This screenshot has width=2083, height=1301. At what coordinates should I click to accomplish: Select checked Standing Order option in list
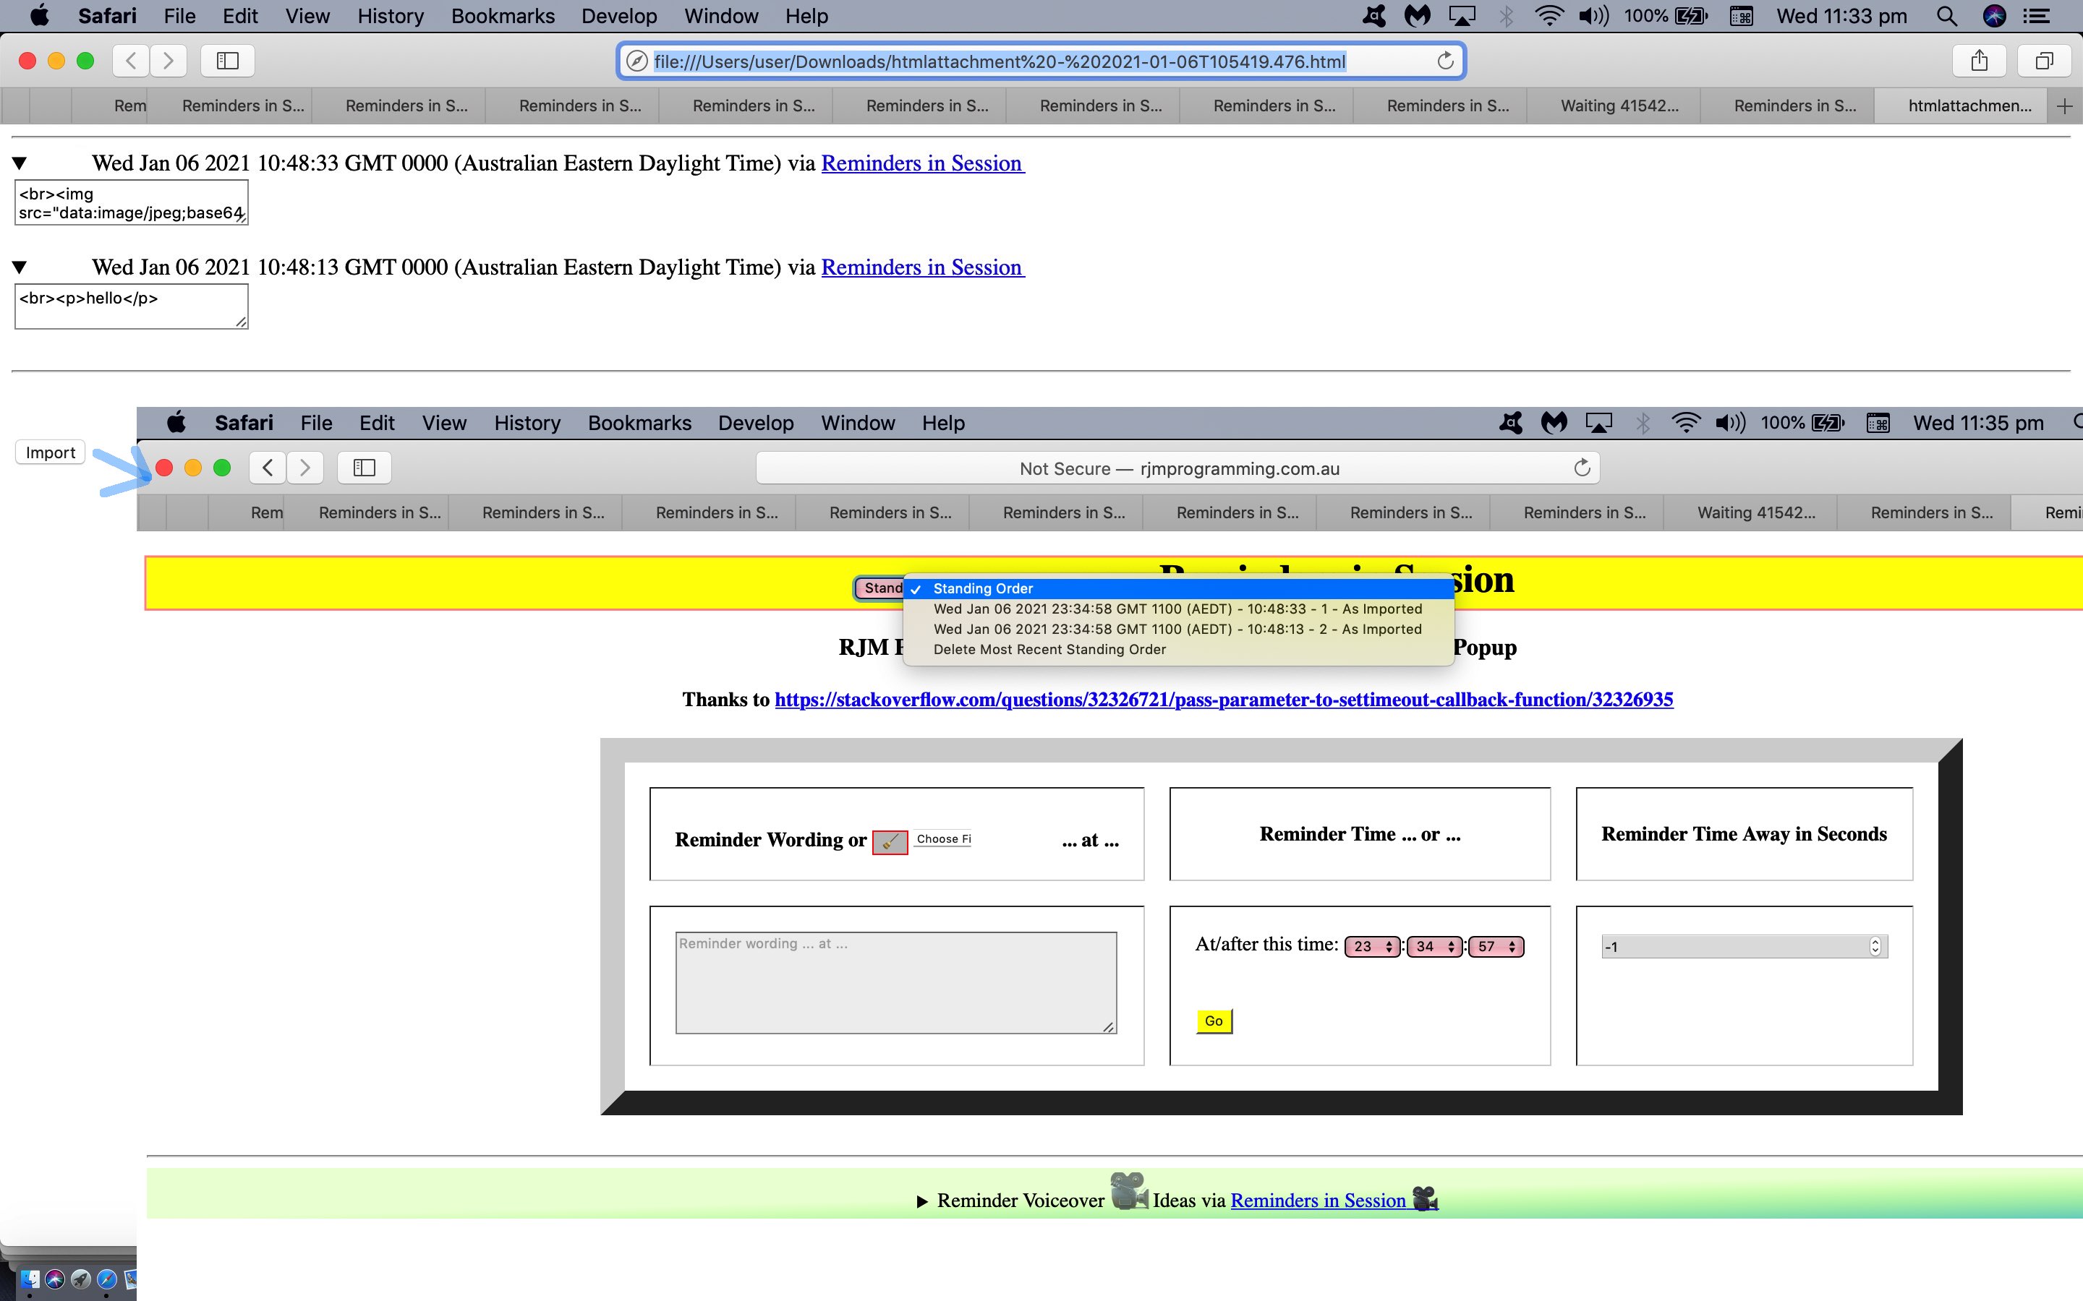pyautogui.click(x=1178, y=588)
